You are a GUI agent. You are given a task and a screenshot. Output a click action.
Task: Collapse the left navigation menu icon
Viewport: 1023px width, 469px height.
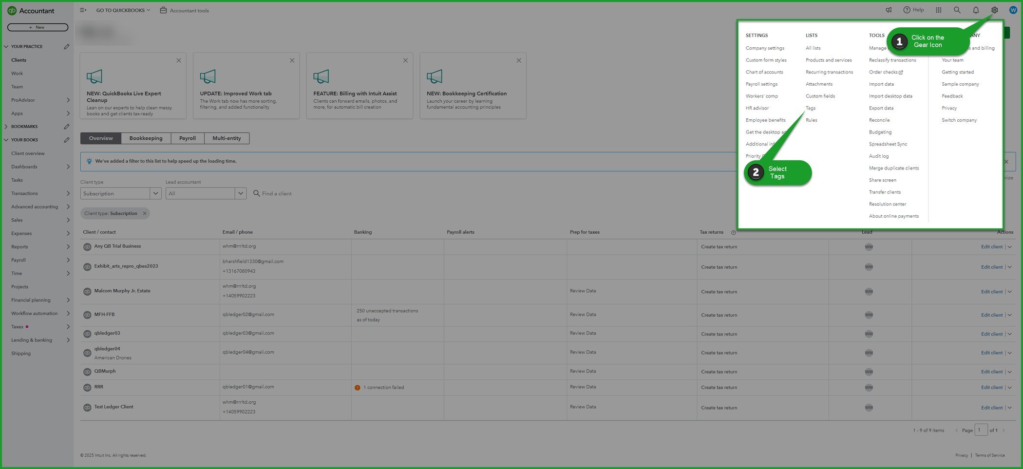click(83, 10)
